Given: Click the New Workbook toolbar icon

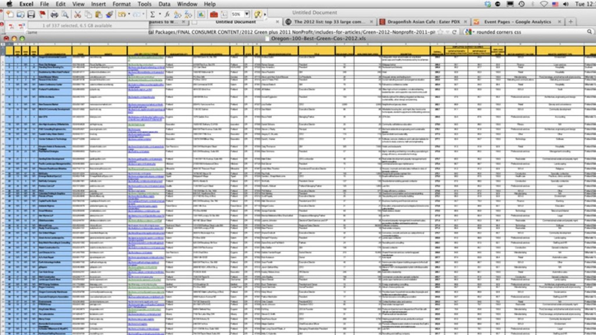Looking at the screenshot, I should point(9,15).
